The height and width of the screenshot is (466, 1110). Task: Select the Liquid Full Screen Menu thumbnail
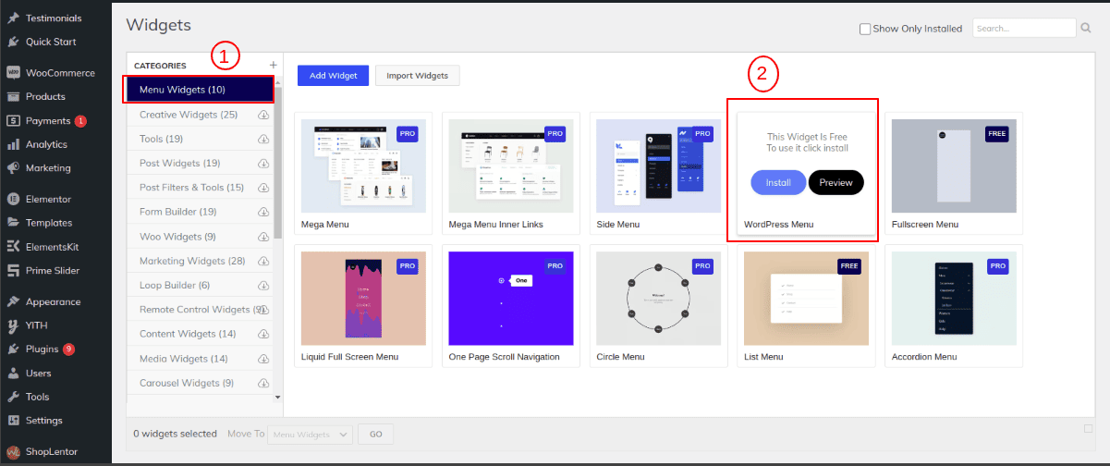363,298
